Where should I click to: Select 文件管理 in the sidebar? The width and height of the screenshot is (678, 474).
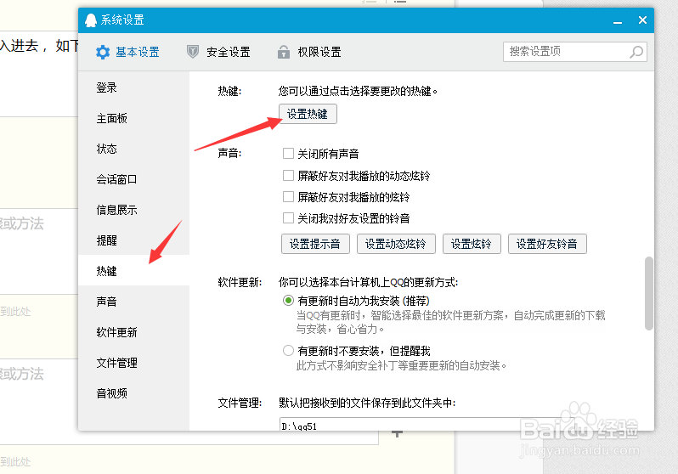point(134,363)
